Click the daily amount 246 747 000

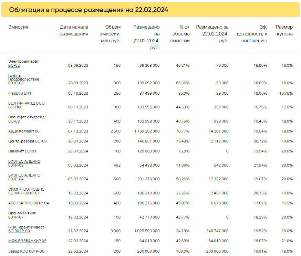pyautogui.click(x=217, y=231)
